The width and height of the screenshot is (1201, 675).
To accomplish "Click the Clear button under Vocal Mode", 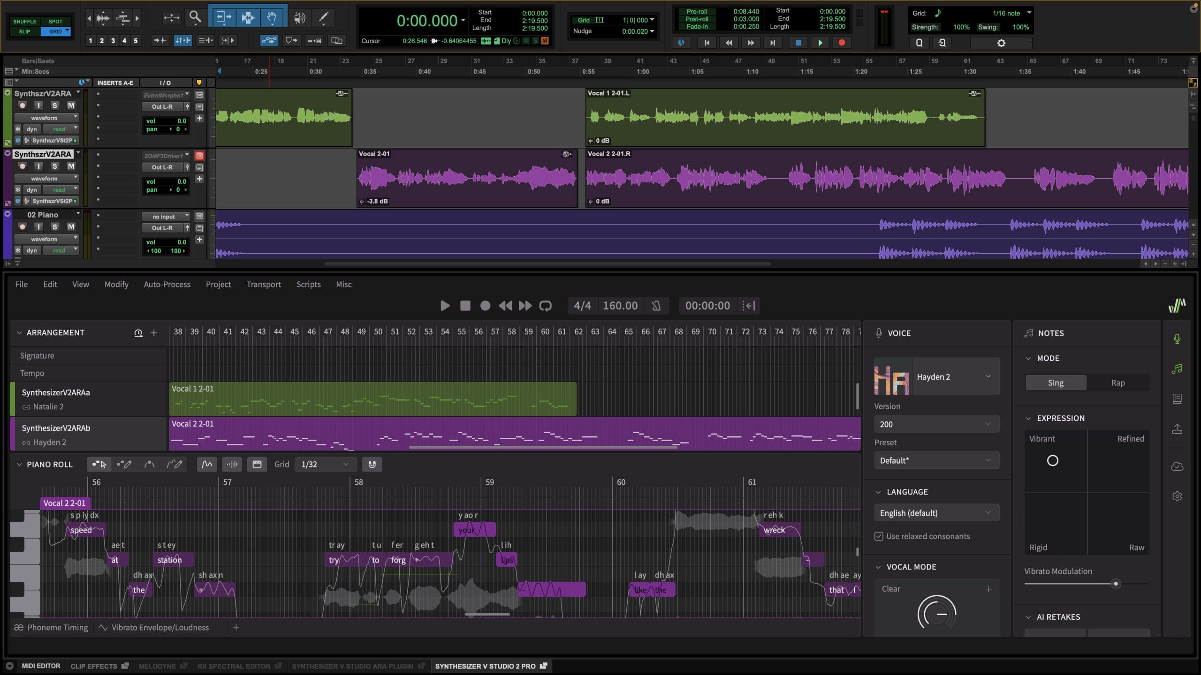I will (890, 589).
